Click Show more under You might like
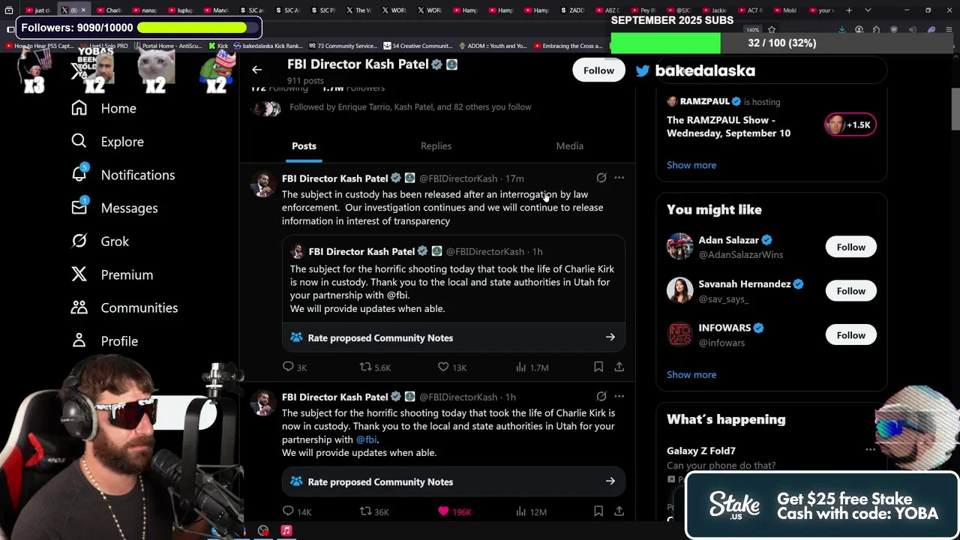Image resolution: width=960 pixels, height=540 pixels. point(691,374)
